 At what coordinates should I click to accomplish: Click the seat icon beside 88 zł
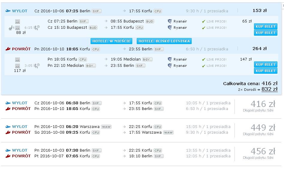(10, 28)
